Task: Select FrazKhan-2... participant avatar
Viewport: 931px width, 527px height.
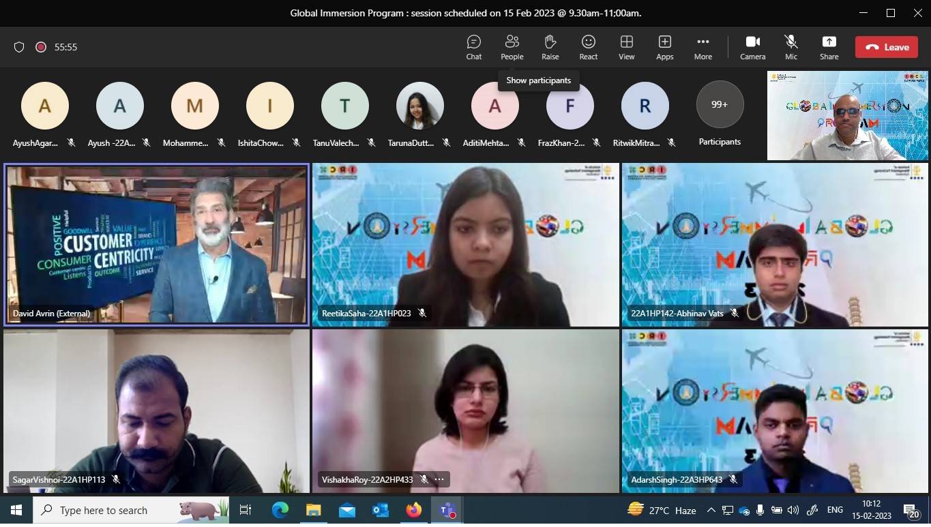Action: pyautogui.click(x=570, y=106)
